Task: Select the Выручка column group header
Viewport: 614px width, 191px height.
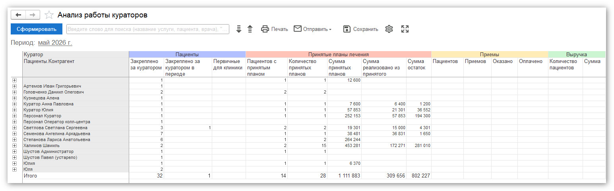Action: tap(577, 54)
